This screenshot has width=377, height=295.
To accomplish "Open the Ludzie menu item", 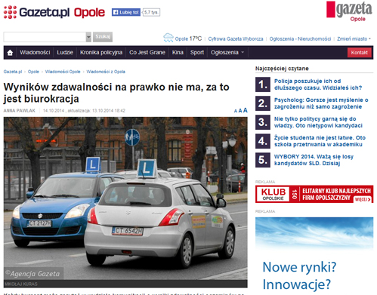I will (65, 53).
